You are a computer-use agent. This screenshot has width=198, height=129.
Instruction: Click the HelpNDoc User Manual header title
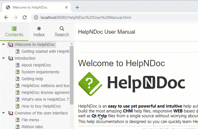[106, 32]
